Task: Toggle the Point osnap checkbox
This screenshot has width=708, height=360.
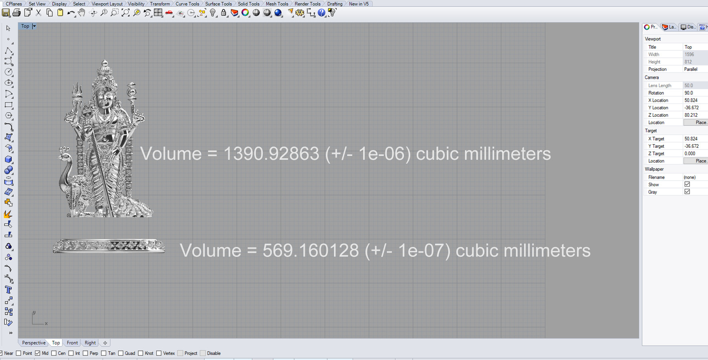Action: click(x=19, y=353)
